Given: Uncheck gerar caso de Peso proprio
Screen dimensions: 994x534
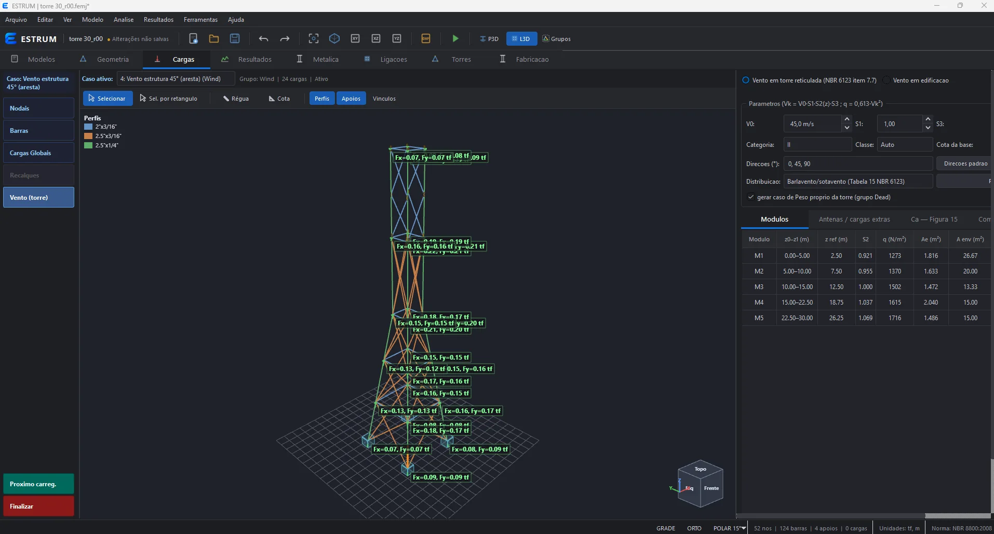Looking at the screenshot, I should click(x=750, y=197).
